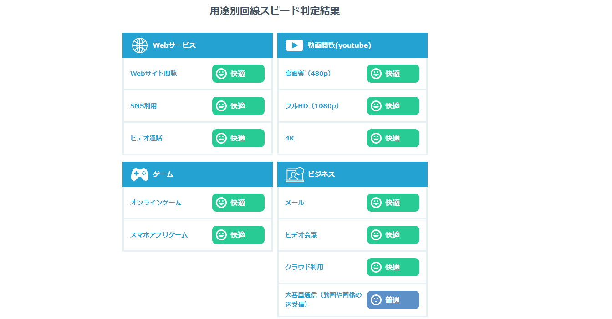Click the 快適 badge for スマホアプリゲーム

coord(238,235)
